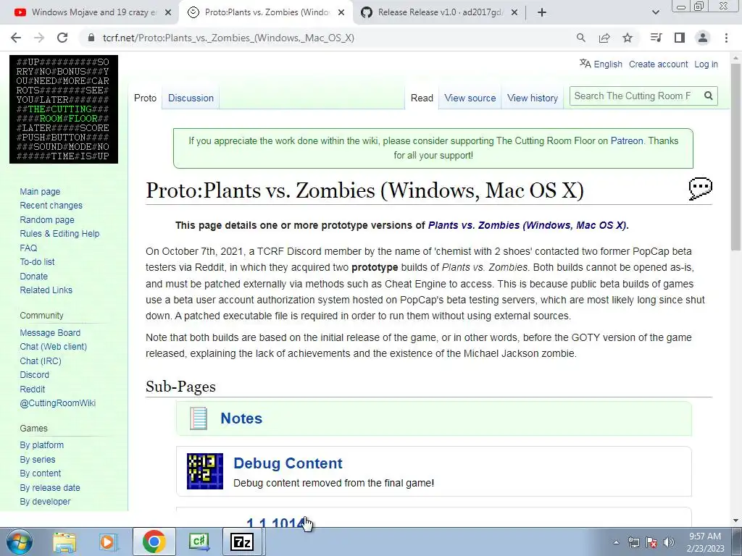This screenshot has height=556, width=742.
Task: Open a new tab with the plus button
Action: pos(542,13)
